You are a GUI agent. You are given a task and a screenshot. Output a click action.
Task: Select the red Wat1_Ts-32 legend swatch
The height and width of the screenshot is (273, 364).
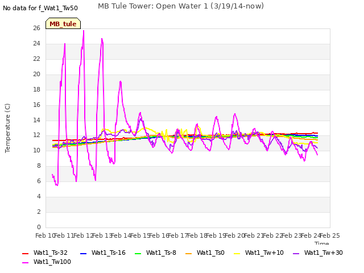coord(25,254)
